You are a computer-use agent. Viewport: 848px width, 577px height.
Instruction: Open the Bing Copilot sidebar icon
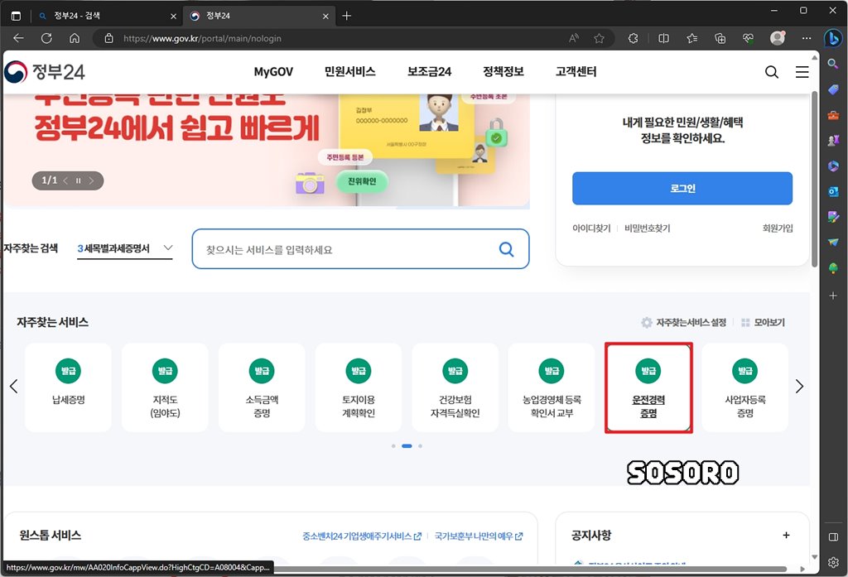click(832, 38)
